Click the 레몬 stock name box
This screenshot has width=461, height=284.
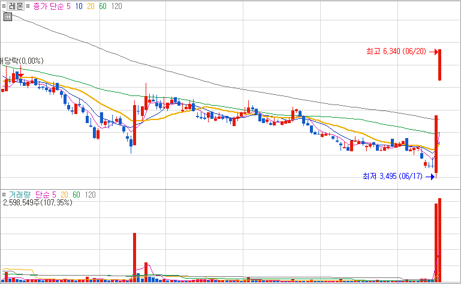pyautogui.click(x=16, y=6)
